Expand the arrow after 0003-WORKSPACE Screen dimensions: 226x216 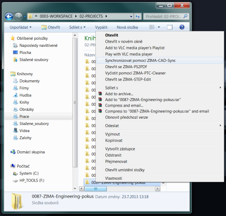(76, 16)
